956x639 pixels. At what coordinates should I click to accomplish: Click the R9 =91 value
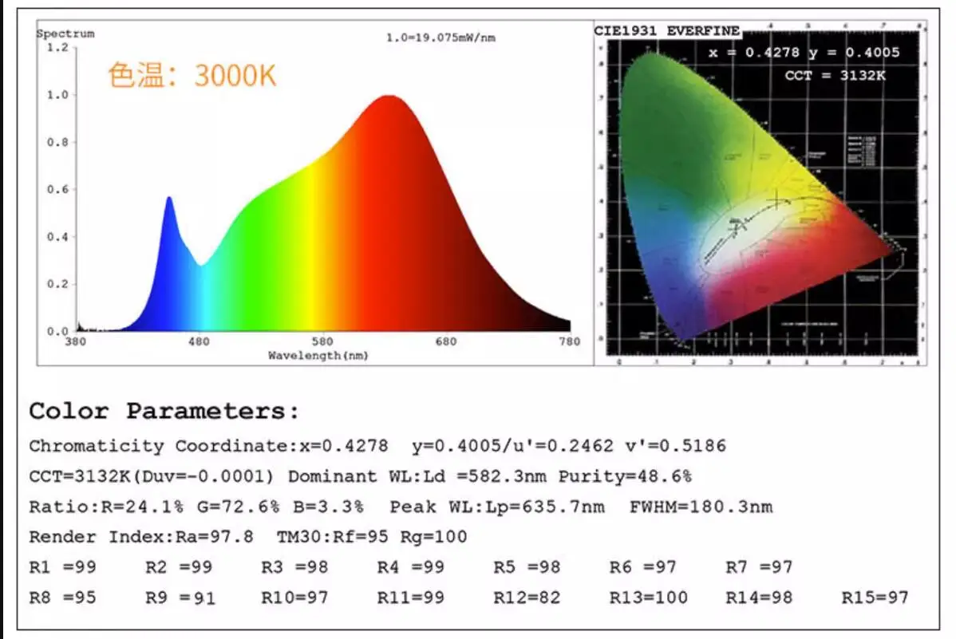point(180,598)
